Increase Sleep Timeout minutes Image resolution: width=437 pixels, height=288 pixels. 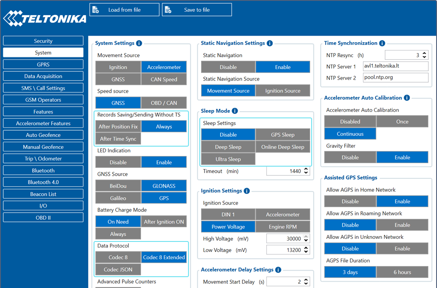306,169
